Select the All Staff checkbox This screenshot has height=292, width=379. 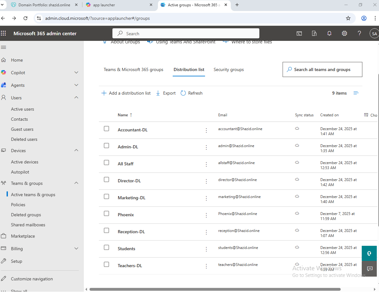[x=106, y=163]
